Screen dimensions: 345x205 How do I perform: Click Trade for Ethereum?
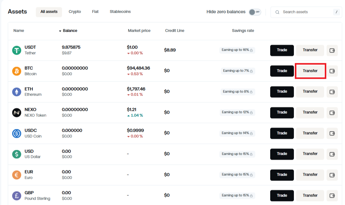click(x=282, y=92)
